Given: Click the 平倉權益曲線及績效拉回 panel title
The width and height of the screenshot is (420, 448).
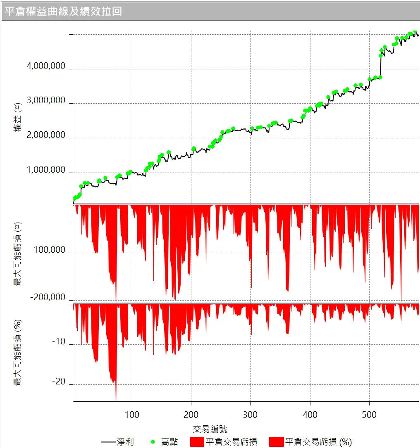Looking at the screenshot, I should [x=63, y=11].
